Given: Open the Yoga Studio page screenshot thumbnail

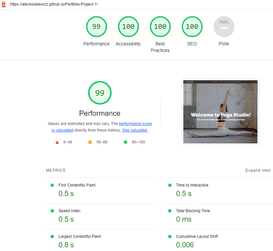Looking at the screenshot, I should [x=220, y=112].
